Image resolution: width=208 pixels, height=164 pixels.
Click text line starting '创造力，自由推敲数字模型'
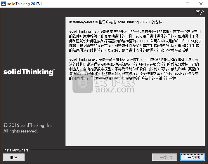pos(134,69)
